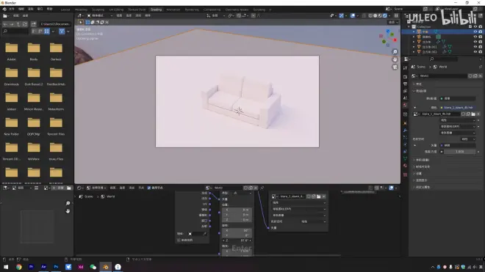This screenshot has height=272, width=485.
Task: Click the World breadcrumb in node editor
Action: 107,196
